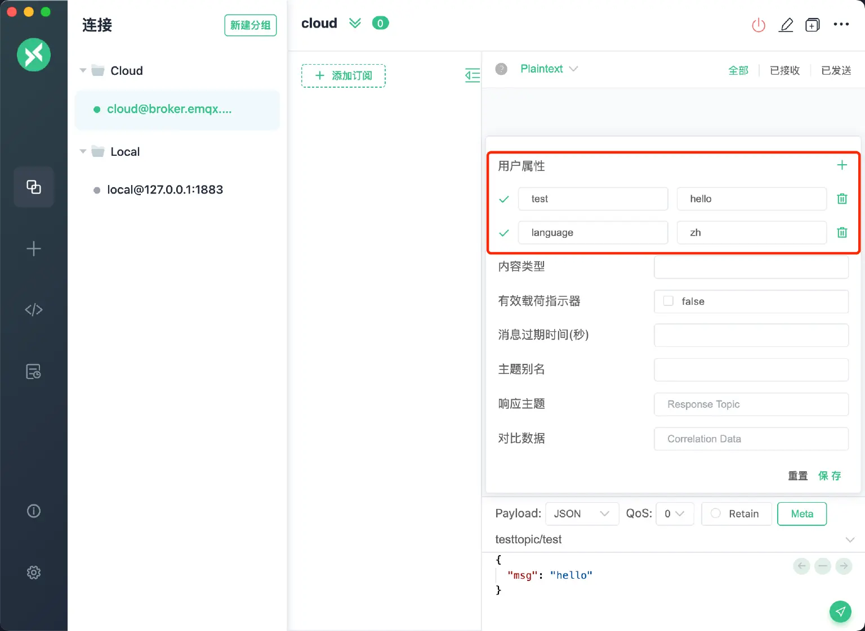Add a new user property row

click(x=842, y=165)
